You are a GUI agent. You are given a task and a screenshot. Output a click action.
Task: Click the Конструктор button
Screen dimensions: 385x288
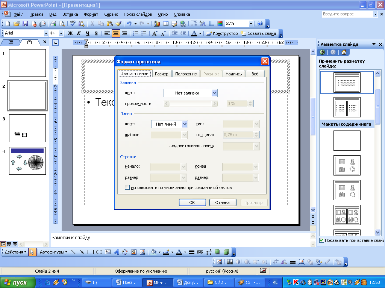222,33
